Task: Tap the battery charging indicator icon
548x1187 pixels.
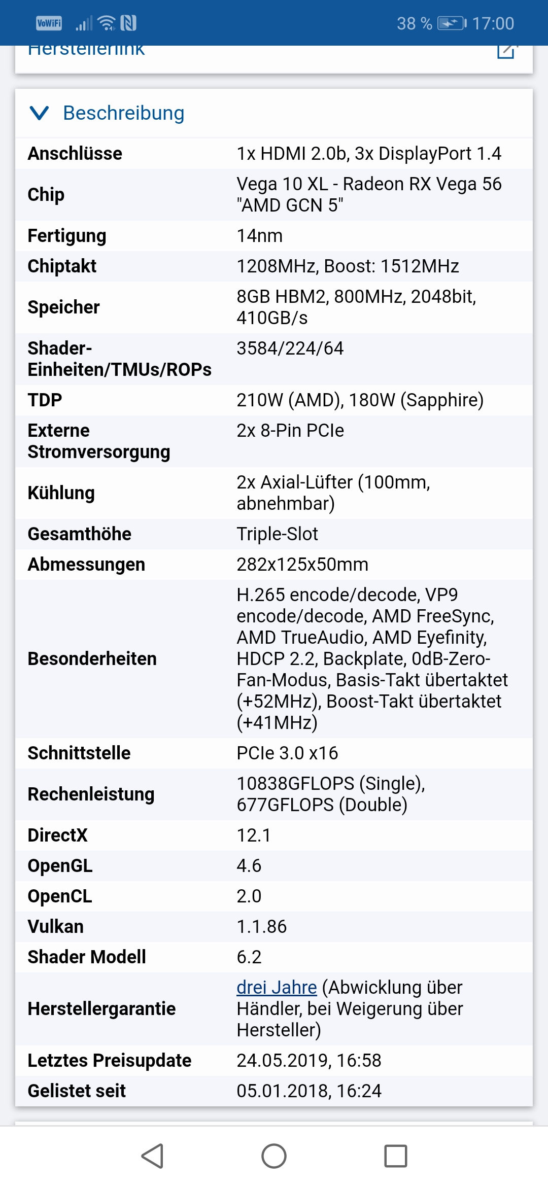Action: [x=452, y=23]
